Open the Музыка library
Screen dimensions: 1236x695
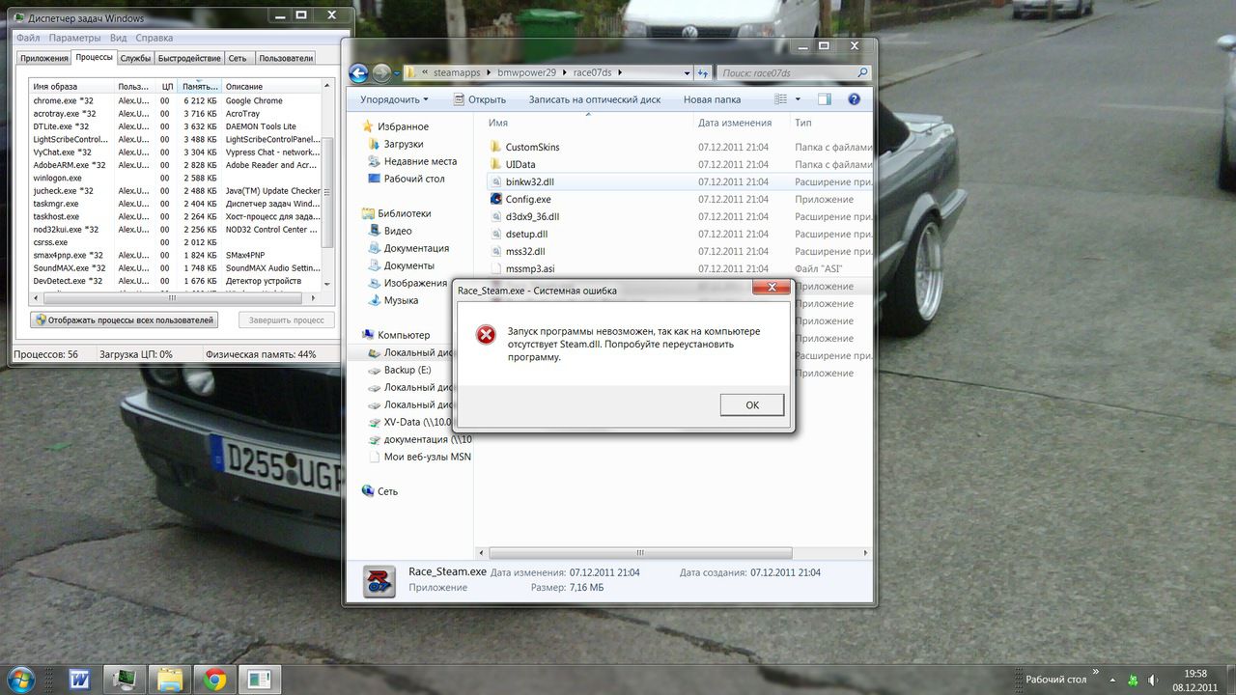(x=401, y=300)
